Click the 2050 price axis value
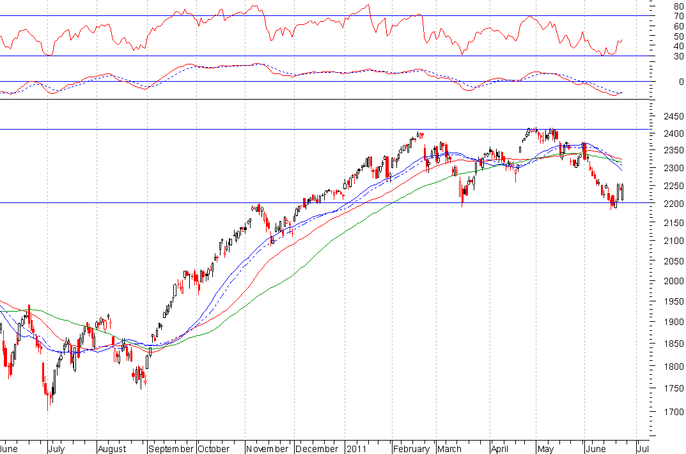Image resolution: width=686 pixels, height=454 pixels. point(673,261)
